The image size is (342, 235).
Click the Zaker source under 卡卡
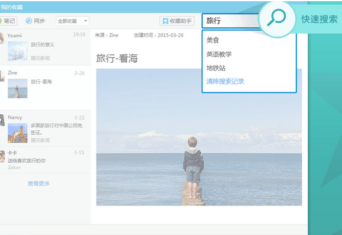point(14,168)
